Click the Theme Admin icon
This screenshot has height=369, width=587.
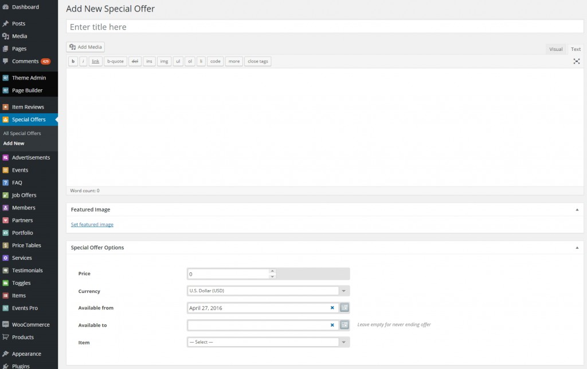(x=6, y=78)
